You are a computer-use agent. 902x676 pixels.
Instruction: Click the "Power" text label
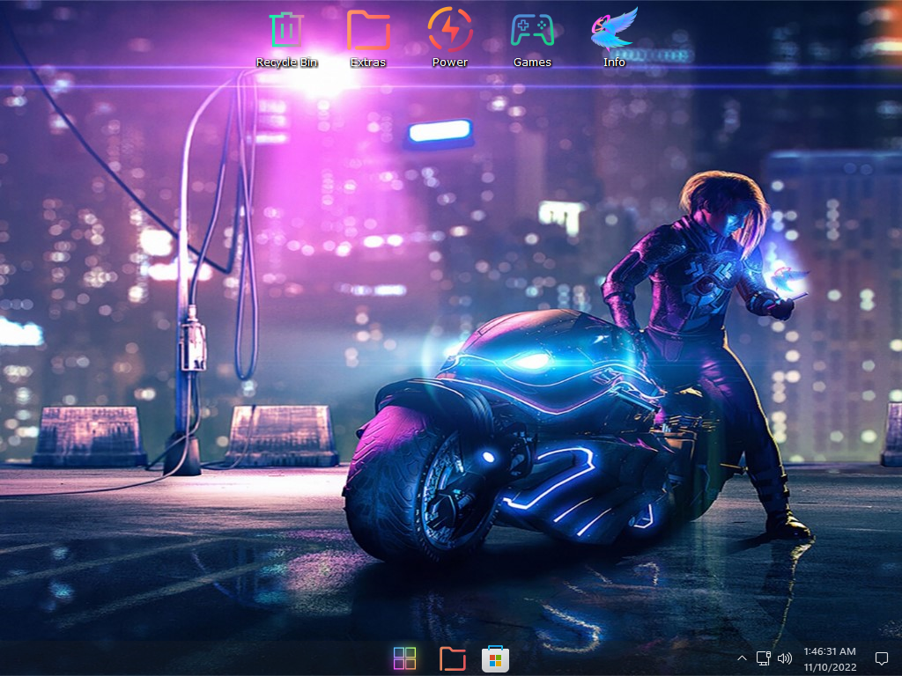click(450, 62)
